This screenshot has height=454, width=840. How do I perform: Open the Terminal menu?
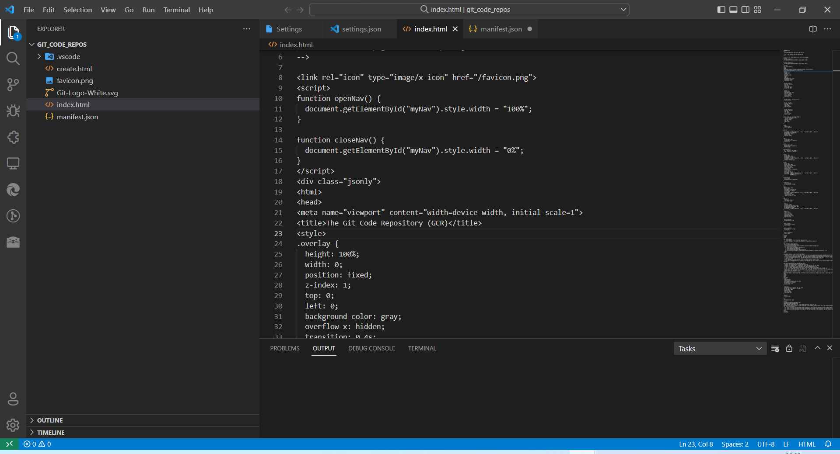pyautogui.click(x=176, y=10)
